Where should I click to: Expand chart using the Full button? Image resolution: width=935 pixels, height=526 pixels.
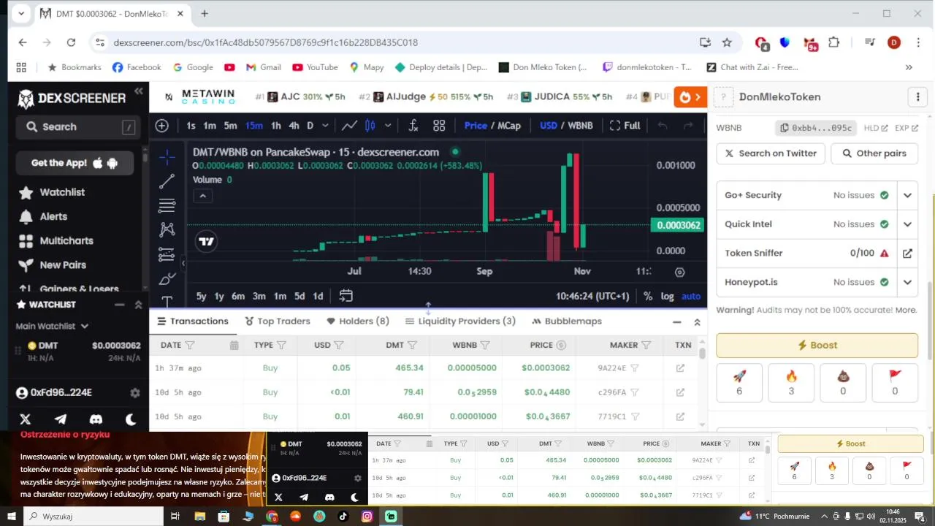point(625,126)
